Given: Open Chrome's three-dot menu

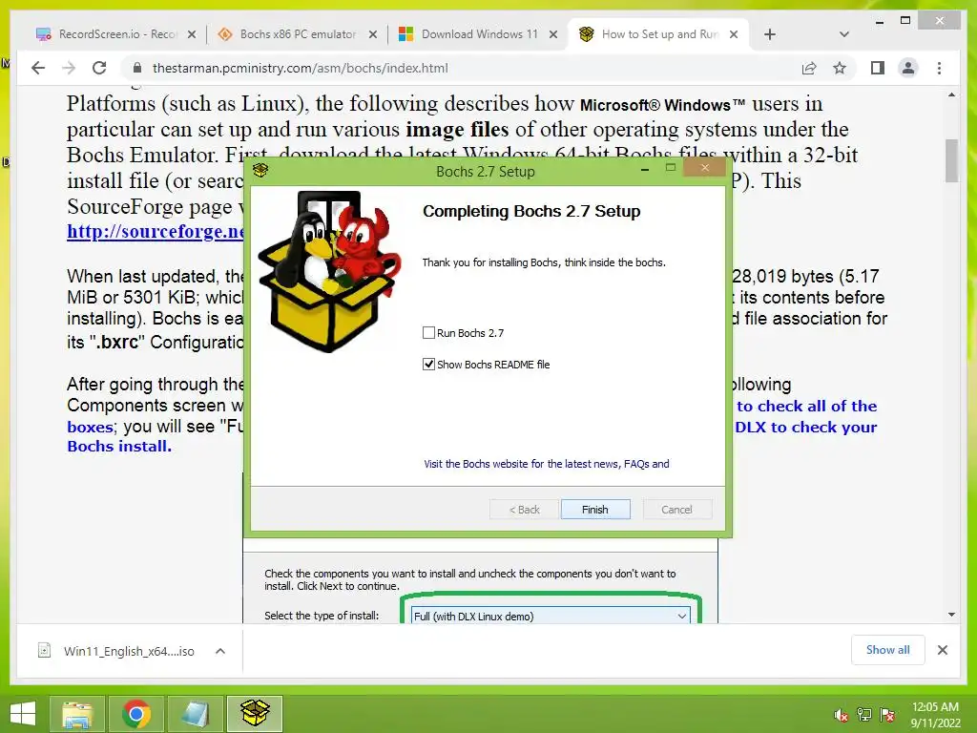Looking at the screenshot, I should 940,68.
